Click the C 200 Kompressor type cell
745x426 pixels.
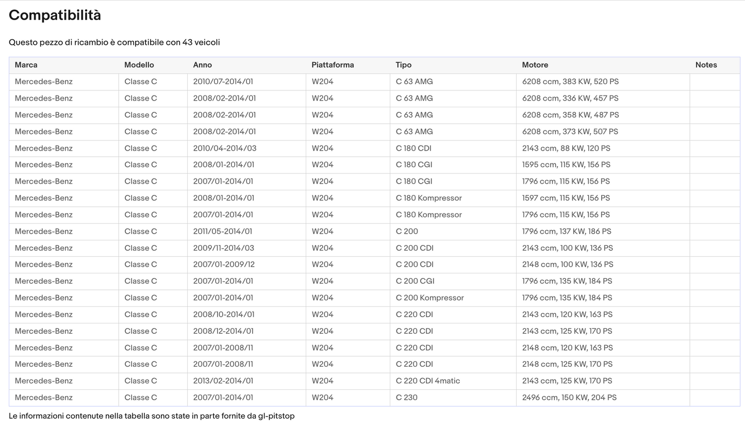tap(453, 298)
